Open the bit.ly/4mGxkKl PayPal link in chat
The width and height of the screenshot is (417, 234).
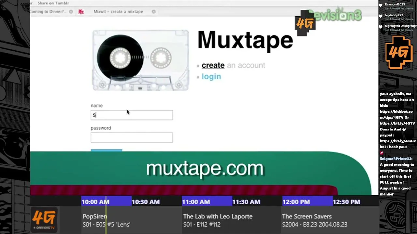398,144
